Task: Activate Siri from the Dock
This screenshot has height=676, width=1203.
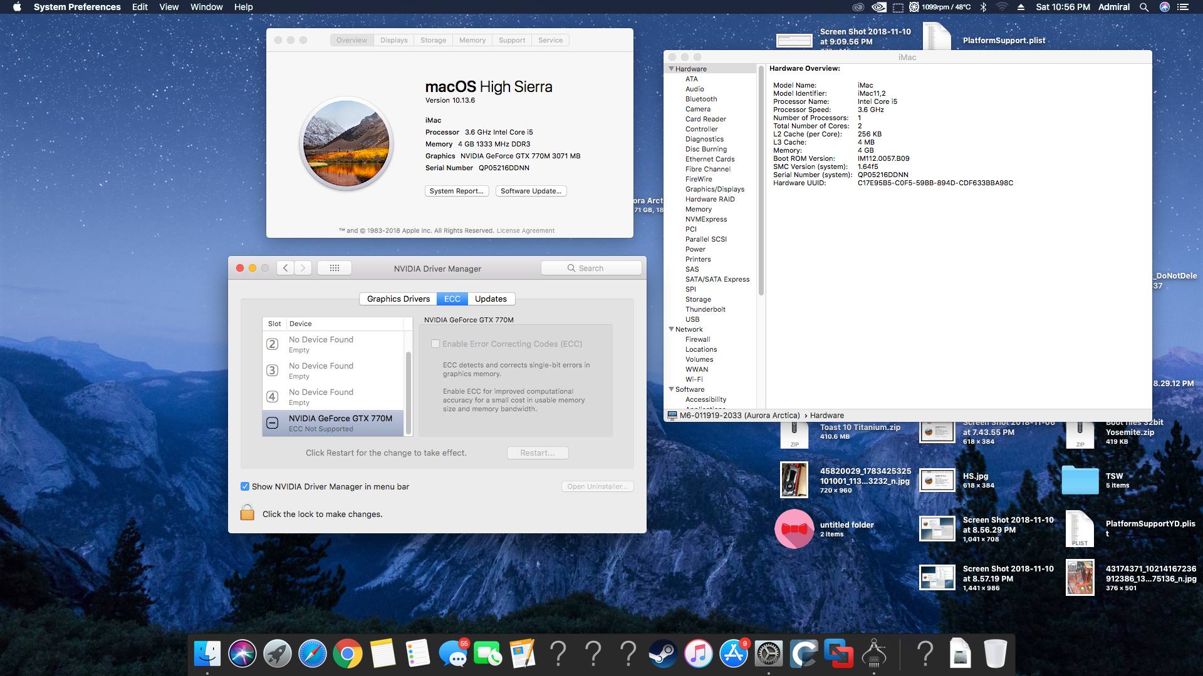Action: click(x=243, y=655)
